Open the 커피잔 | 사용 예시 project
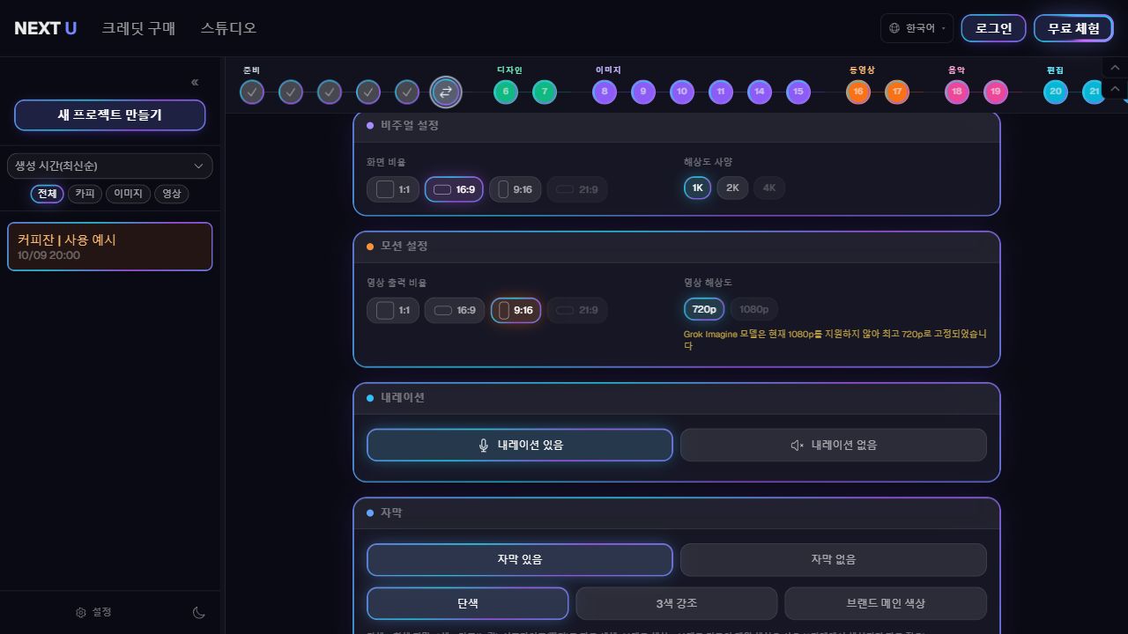This screenshot has height=634, width=1128. (110, 247)
